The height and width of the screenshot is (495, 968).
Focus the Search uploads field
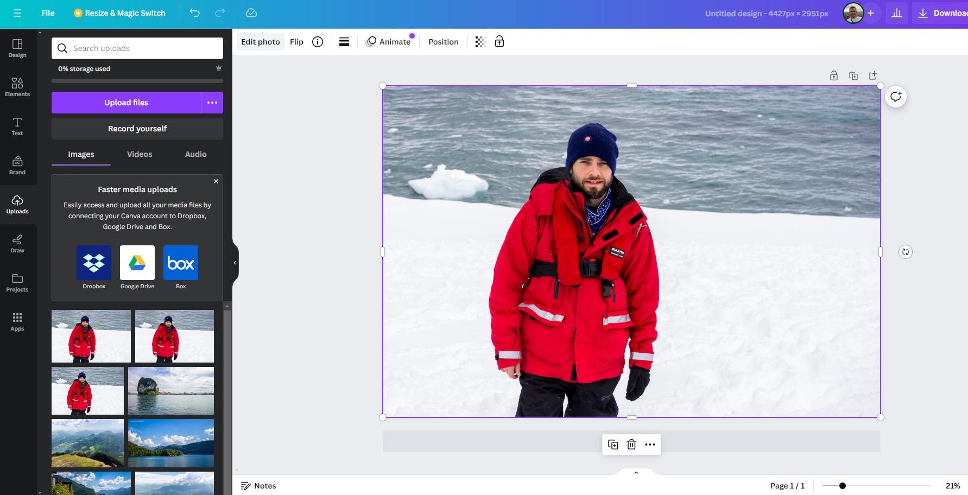tap(137, 48)
